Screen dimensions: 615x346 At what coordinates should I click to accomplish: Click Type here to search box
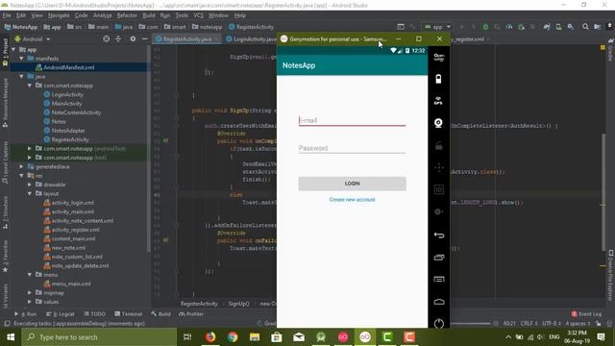[x=99, y=337]
